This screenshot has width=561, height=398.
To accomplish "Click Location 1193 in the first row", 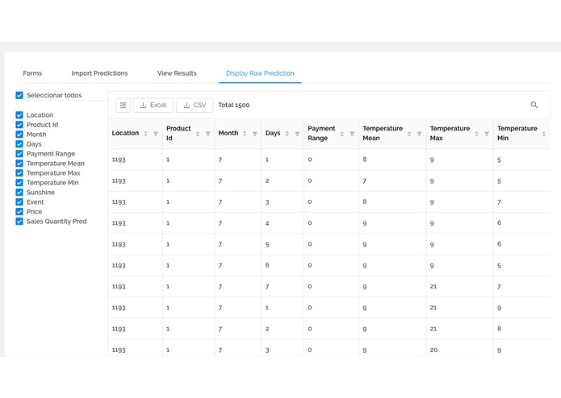I will pos(119,160).
